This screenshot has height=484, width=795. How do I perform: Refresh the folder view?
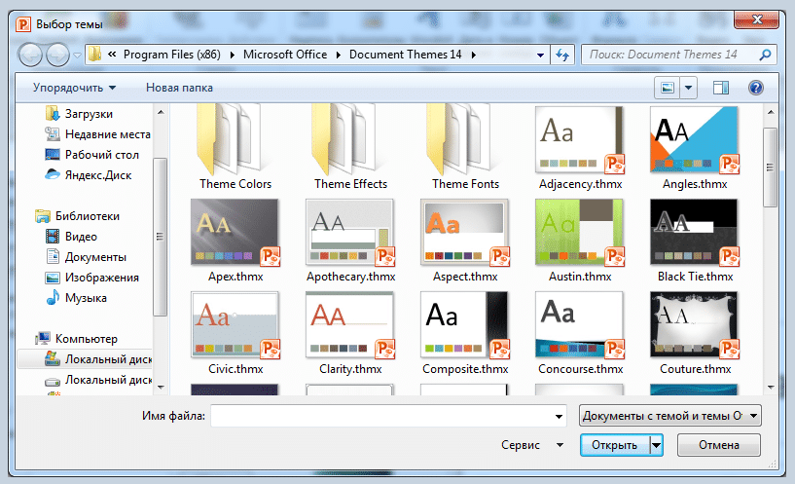562,55
